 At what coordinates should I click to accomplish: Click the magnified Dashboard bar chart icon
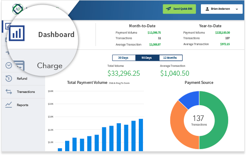tap(17, 33)
